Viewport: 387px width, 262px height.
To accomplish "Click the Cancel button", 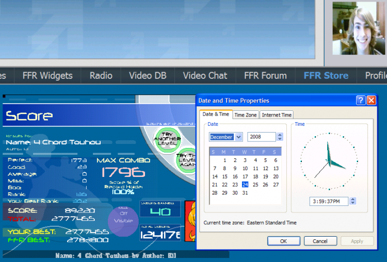I will coord(320,241).
